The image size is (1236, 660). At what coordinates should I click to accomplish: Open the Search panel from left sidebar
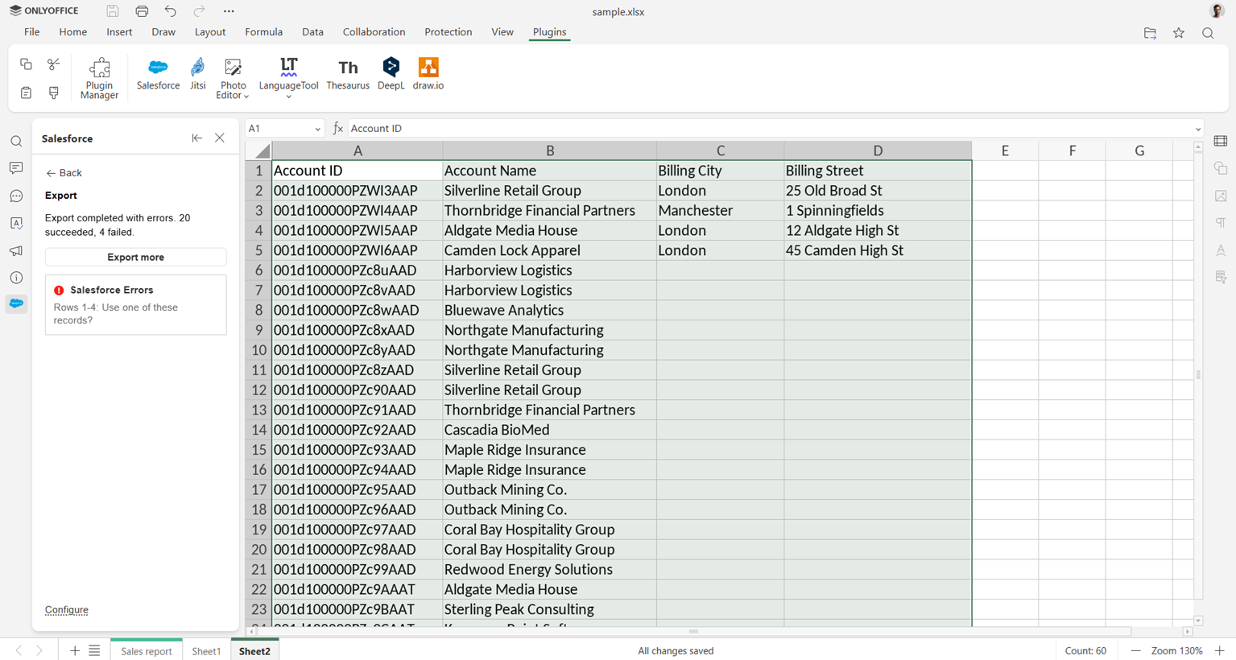point(16,142)
